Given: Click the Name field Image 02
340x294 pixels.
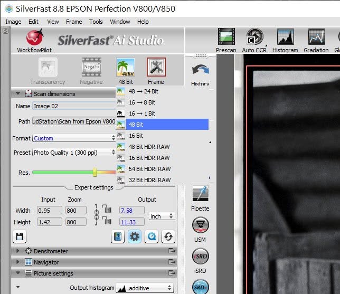Looking at the screenshot, I should (x=74, y=106).
